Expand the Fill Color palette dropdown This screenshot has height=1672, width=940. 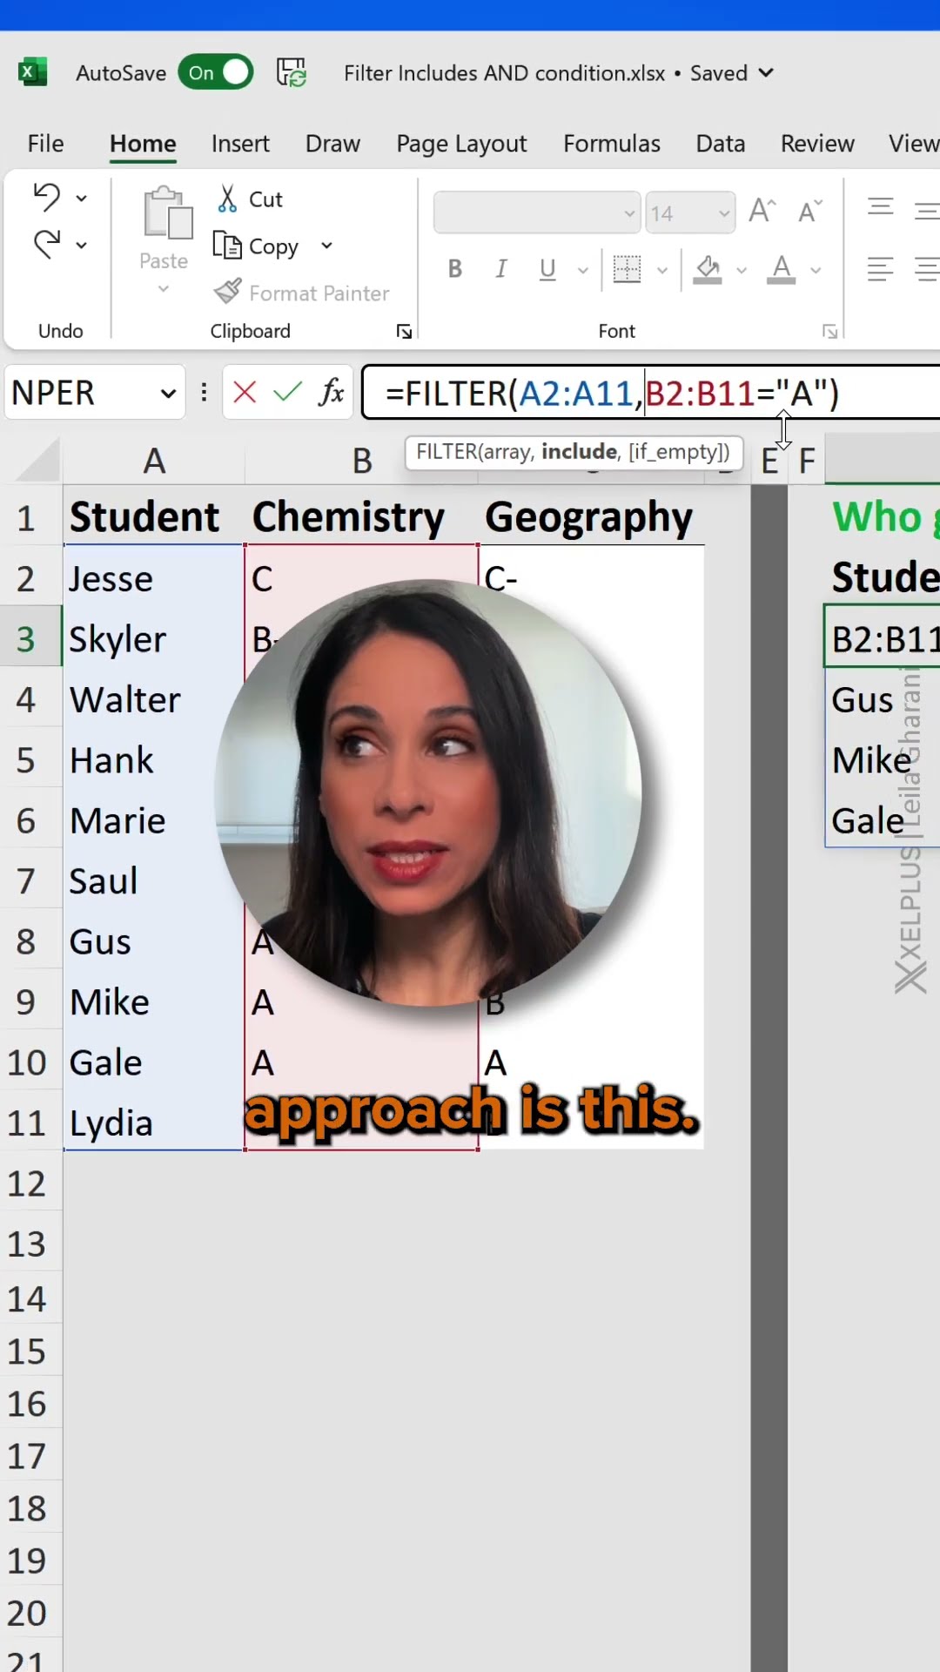[742, 270]
